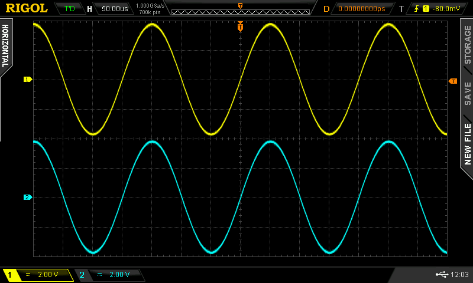Click the 12:03 clock display
This screenshot has width=473, height=283.
459,274
